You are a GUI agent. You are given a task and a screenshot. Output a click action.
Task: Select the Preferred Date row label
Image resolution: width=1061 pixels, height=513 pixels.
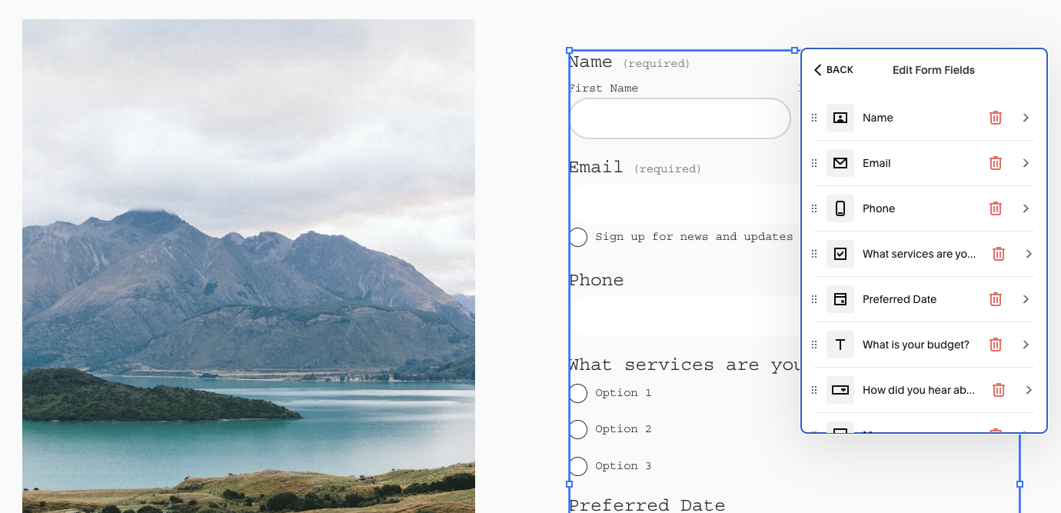tap(900, 299)
